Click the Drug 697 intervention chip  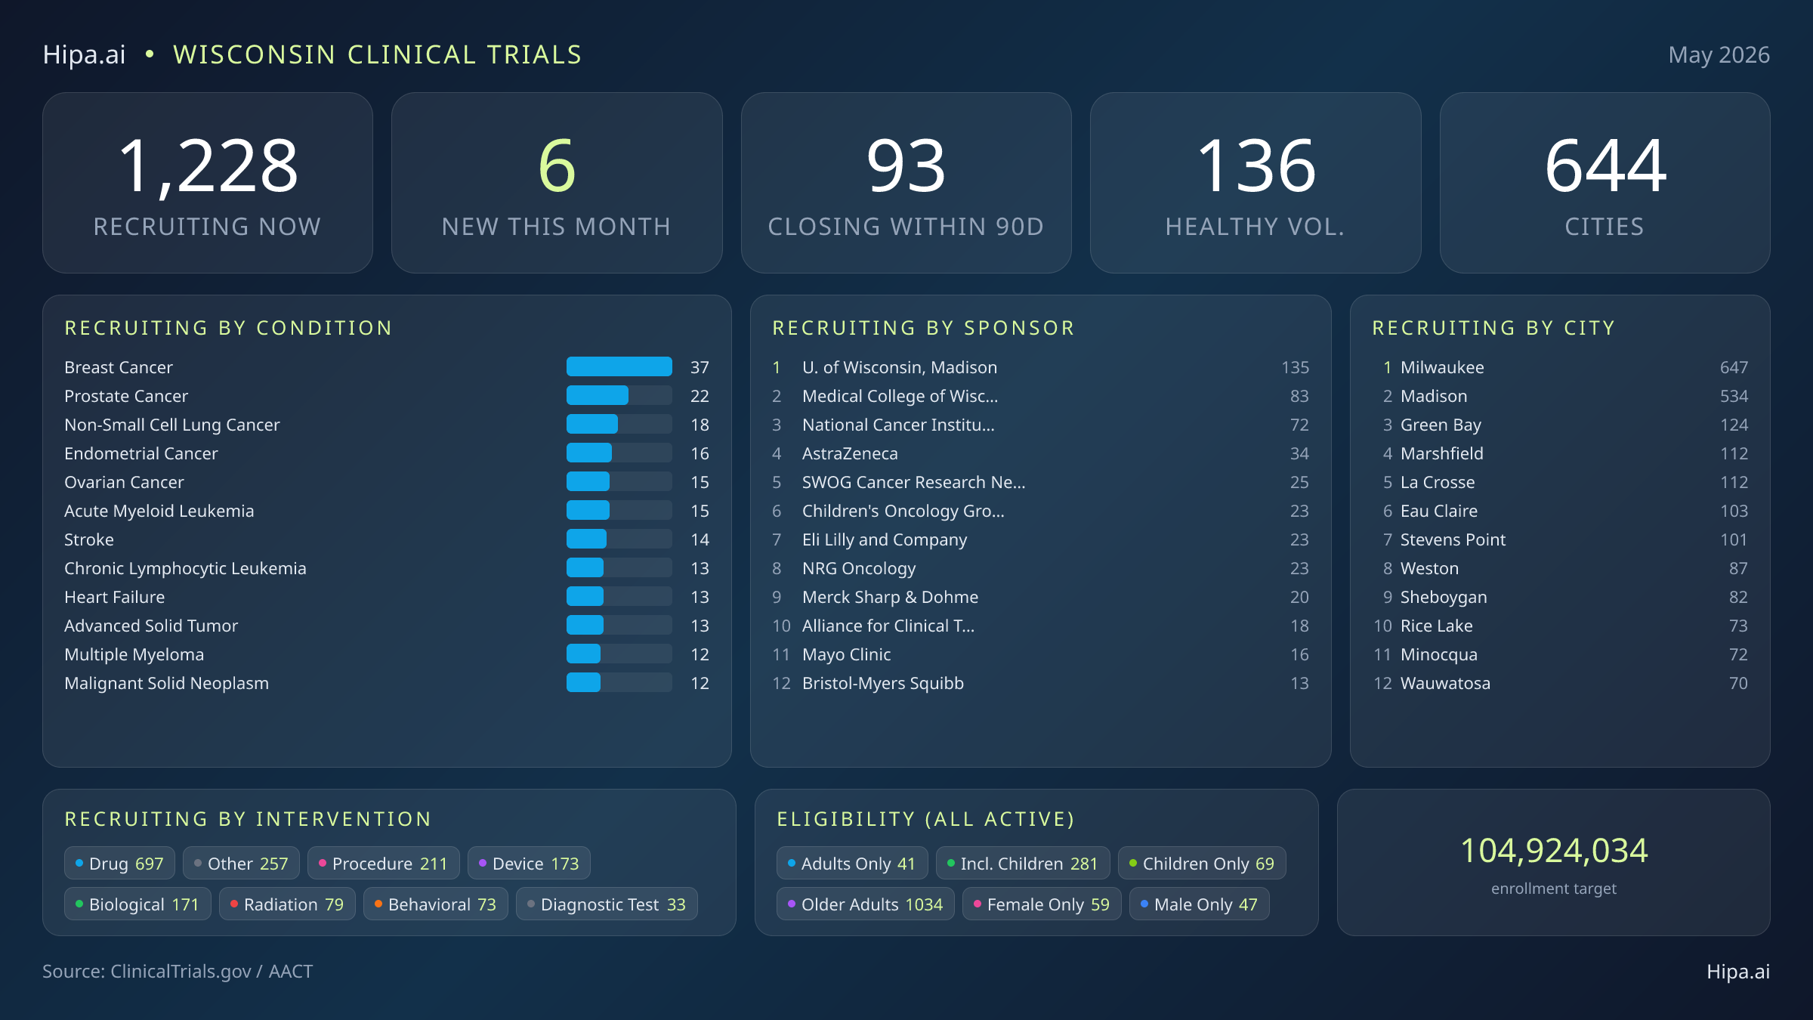point(119,863)
